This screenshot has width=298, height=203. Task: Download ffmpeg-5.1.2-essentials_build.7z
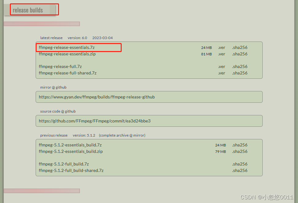70,145
